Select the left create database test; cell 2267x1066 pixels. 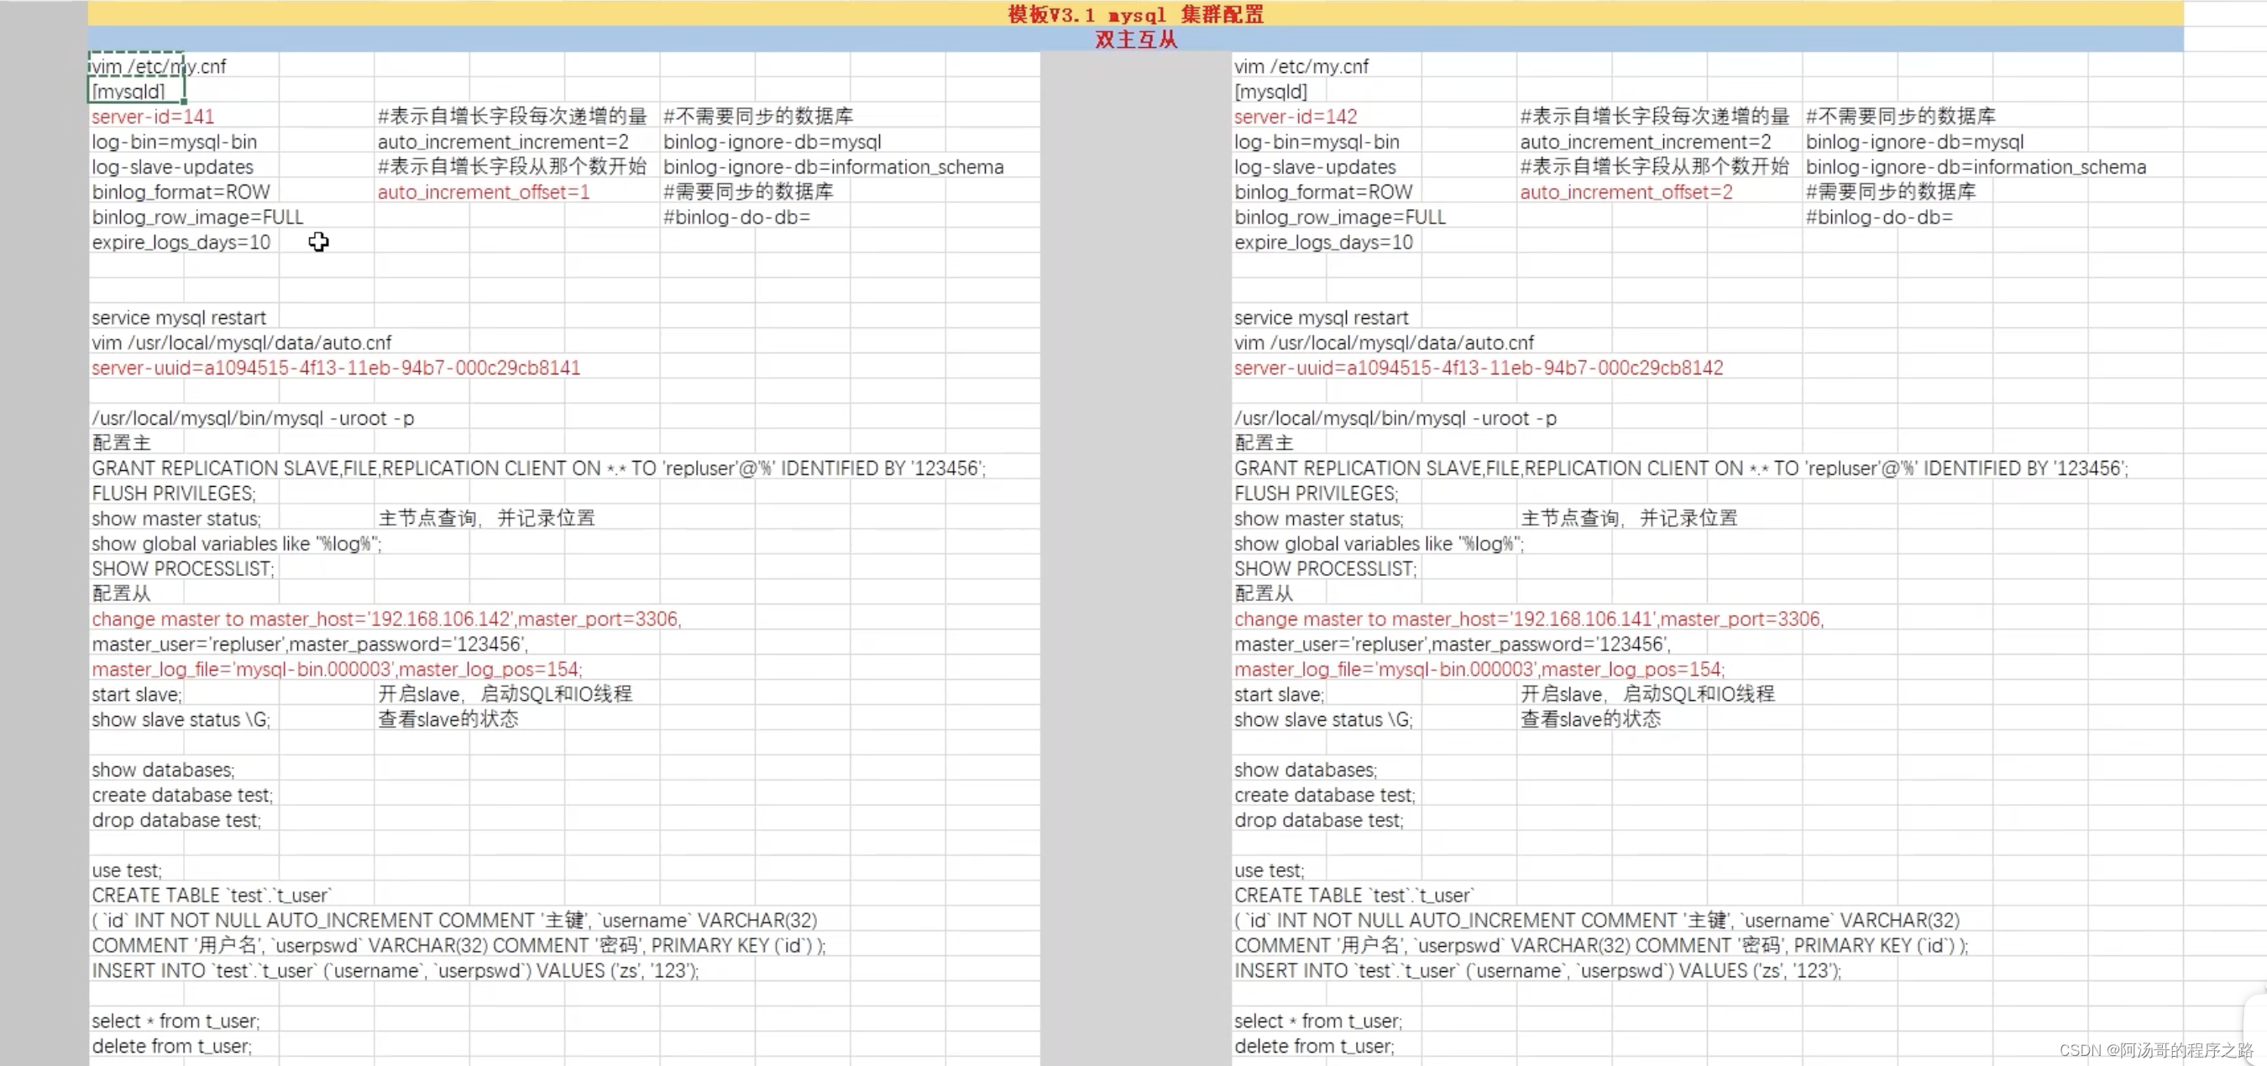pos(182,795)
